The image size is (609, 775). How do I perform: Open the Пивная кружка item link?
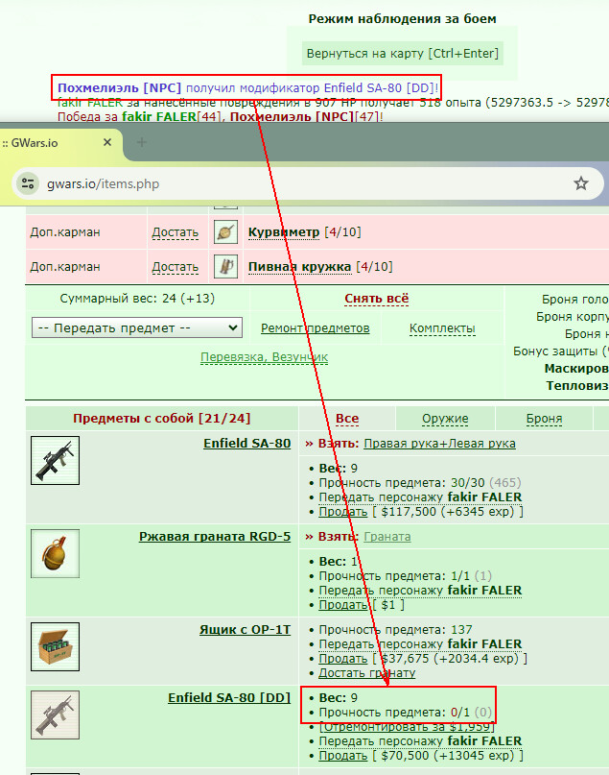point(299,267)
